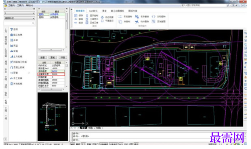
Task: Select the 塔吊 tower crane component icon
Action: coord(11,29)
